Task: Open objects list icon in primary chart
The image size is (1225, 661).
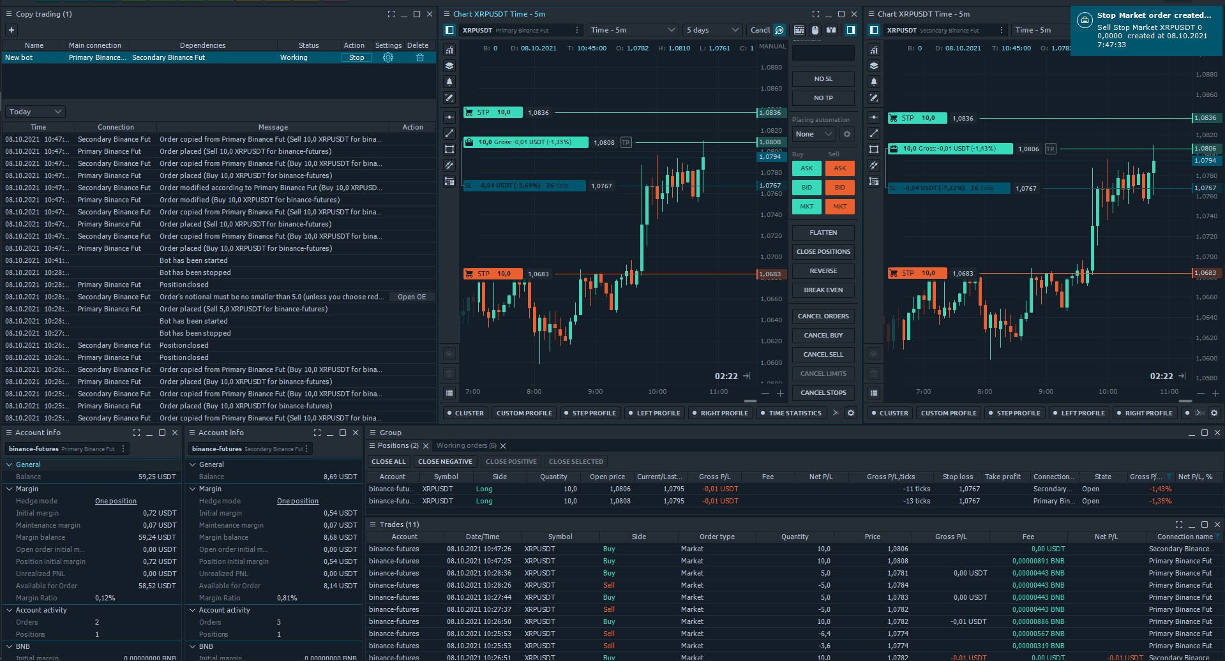Action: pos(449,181)
